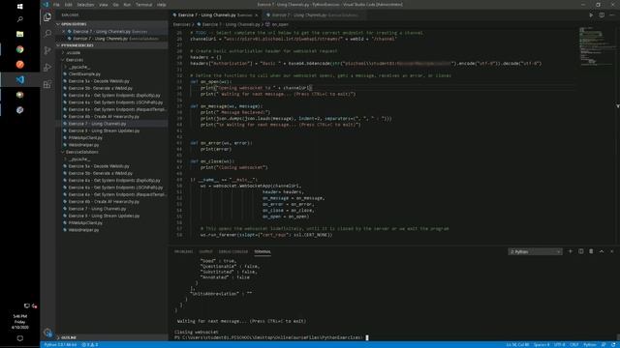
Task: Split the editor with the top-right icon
Action: point(602,15)
